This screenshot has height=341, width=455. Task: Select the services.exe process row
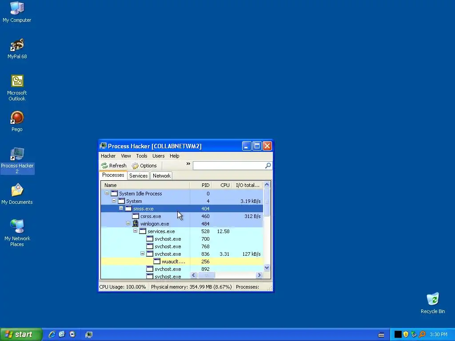tap(182, 231)
